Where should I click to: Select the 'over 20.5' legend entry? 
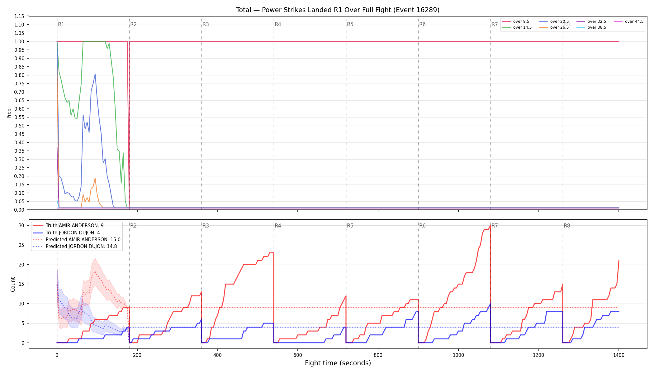click(x=554, y=22)
